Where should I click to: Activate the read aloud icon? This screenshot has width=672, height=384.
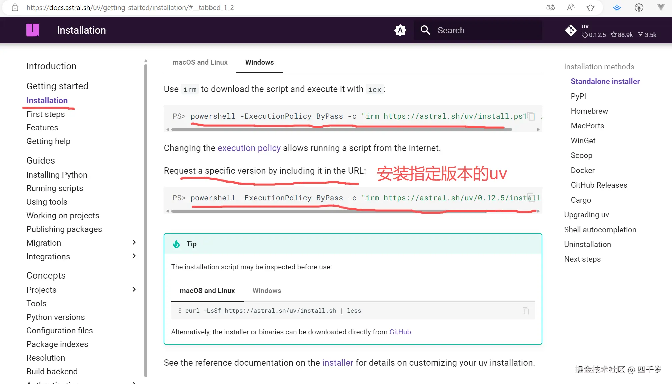pos(571,7)
